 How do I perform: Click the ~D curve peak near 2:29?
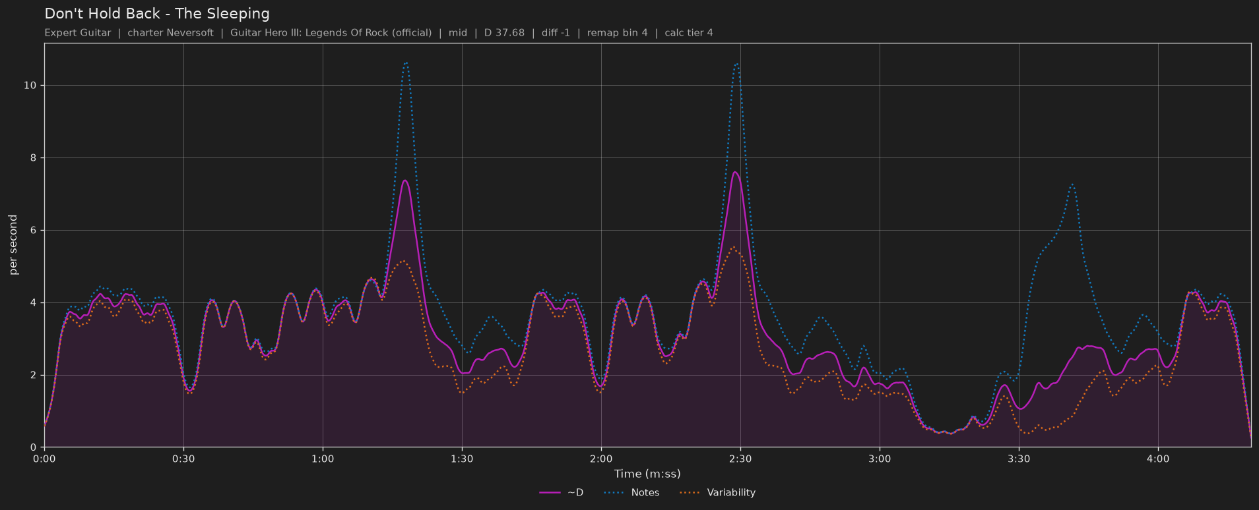coord(735,172)
